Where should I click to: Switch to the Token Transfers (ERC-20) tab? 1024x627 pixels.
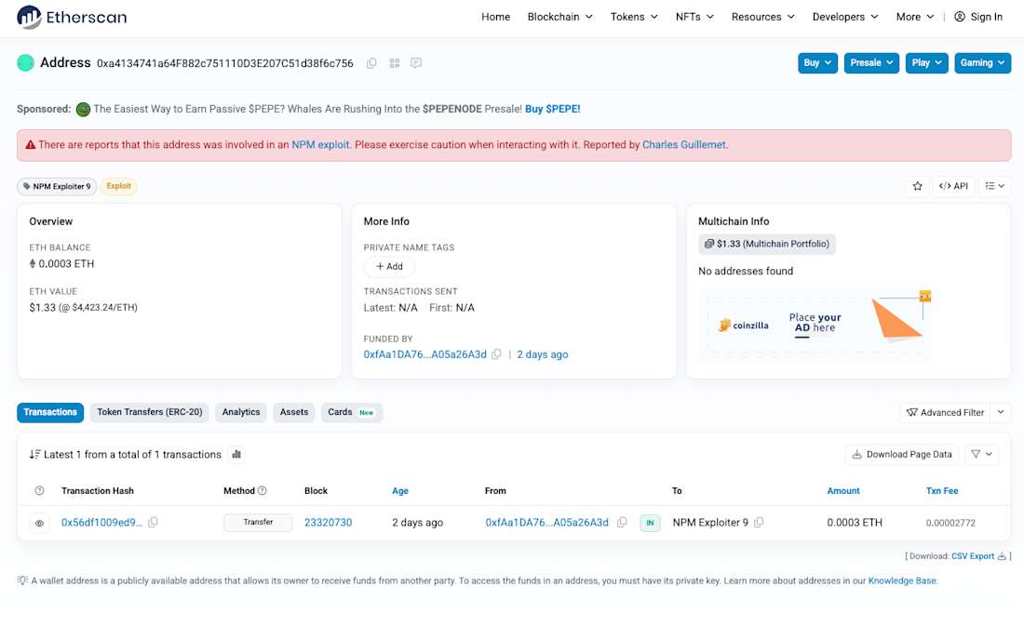click(x=149, y=412)
